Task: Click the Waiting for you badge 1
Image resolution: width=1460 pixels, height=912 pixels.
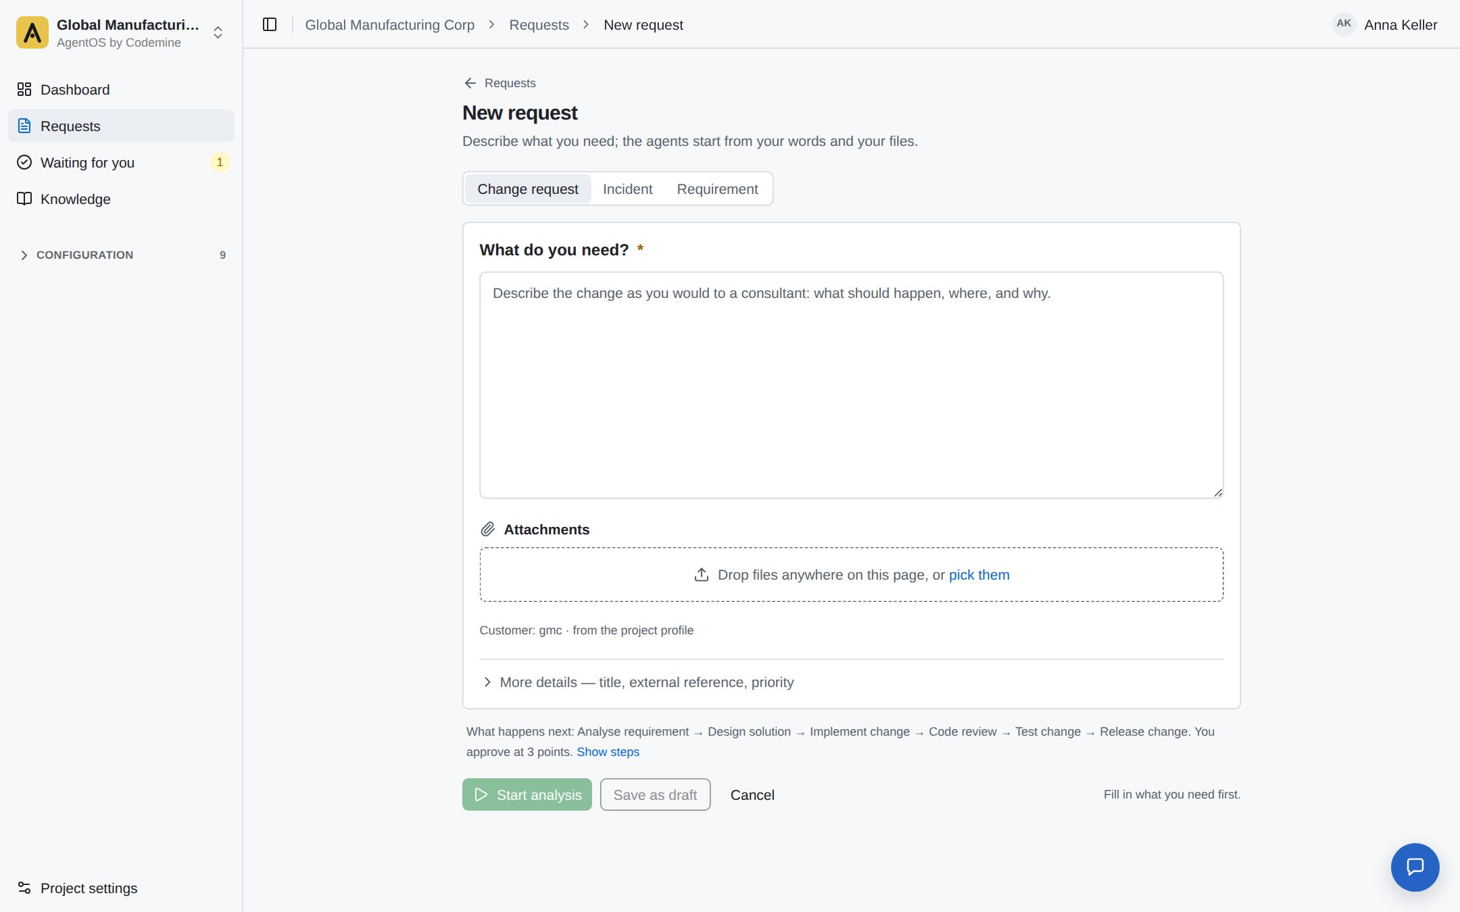Action: pos(220,162)
